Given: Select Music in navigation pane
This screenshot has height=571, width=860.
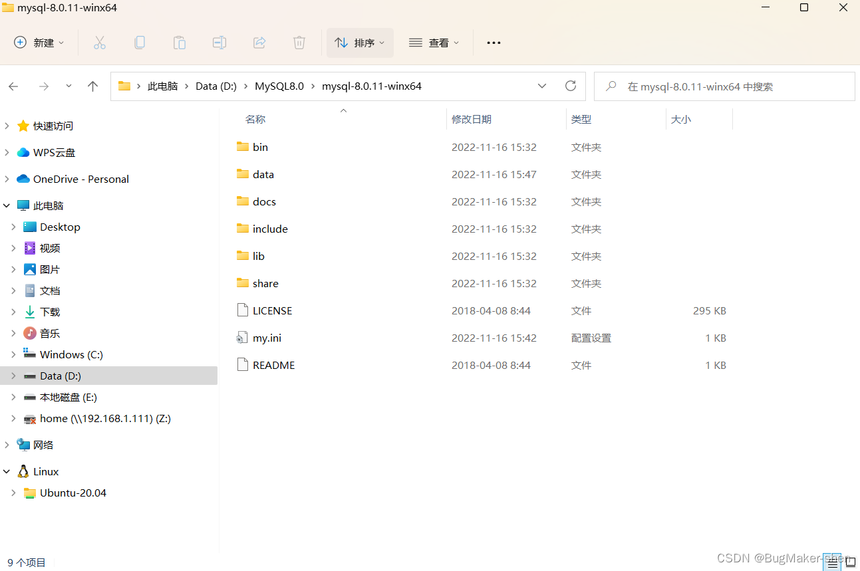Looking at the screenshot, I should pyautogui.click(x=50, y=333).
